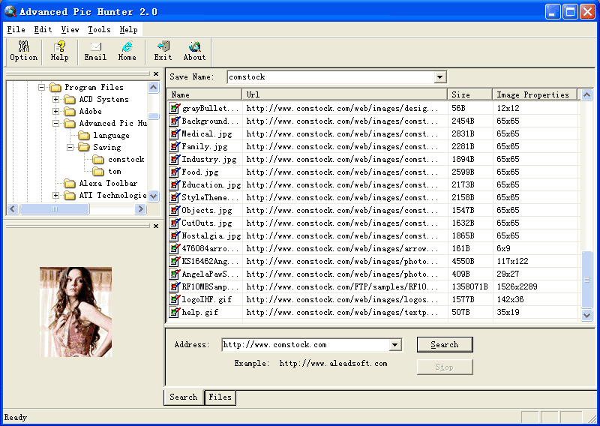Open the Save Name dropdown
Image resolution: width=600 pixels, height=426 pixels.
tap(440, 77)
